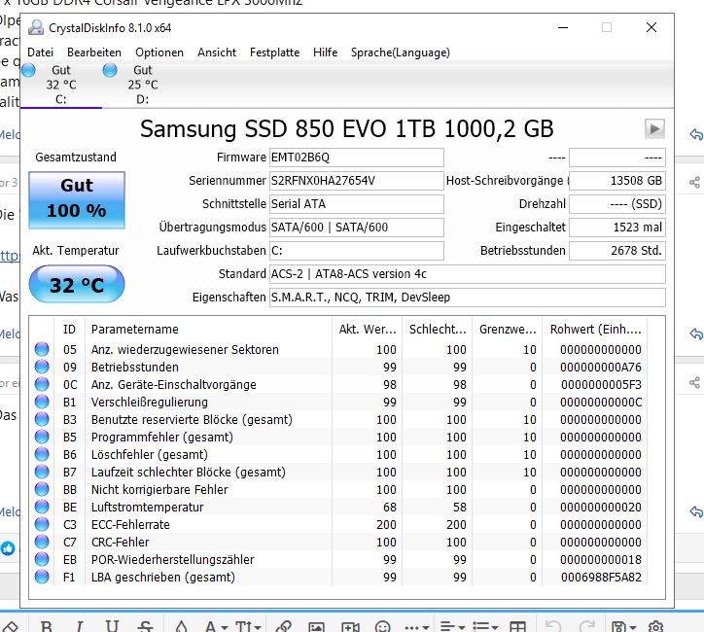704x632 pixels.
Task: Select the blue status orb for drive D:
Action: (110, 70)
